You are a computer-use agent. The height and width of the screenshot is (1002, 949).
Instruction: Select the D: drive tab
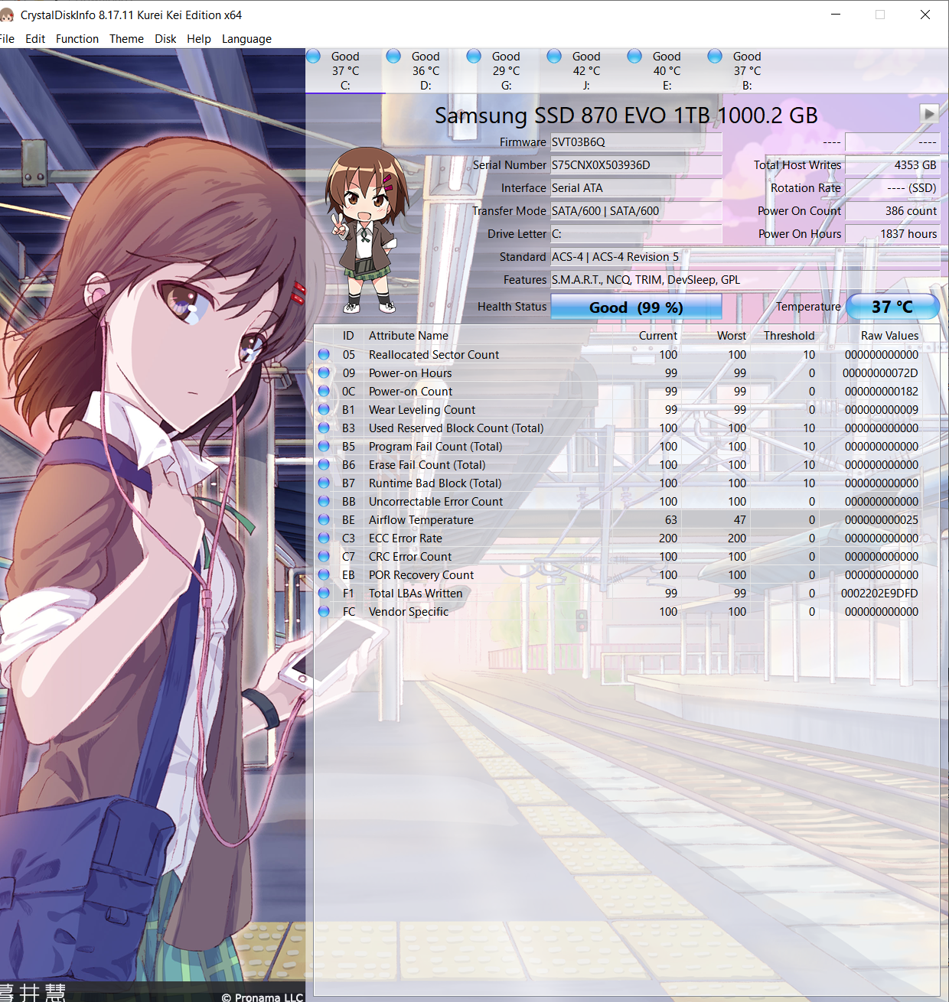tap(426, 70)
